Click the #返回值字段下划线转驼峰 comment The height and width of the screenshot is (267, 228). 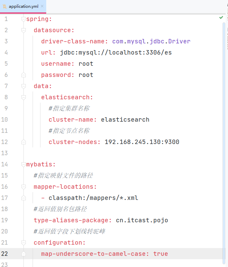click(70, 231)
